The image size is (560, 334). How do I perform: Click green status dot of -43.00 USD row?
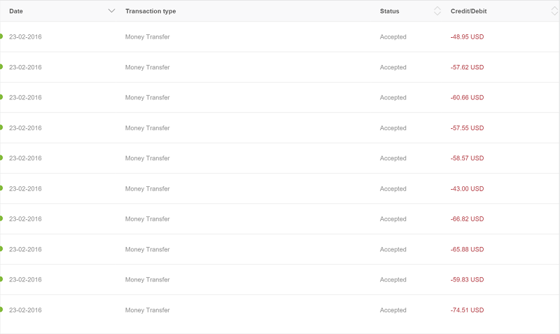[x=1, y=188]
